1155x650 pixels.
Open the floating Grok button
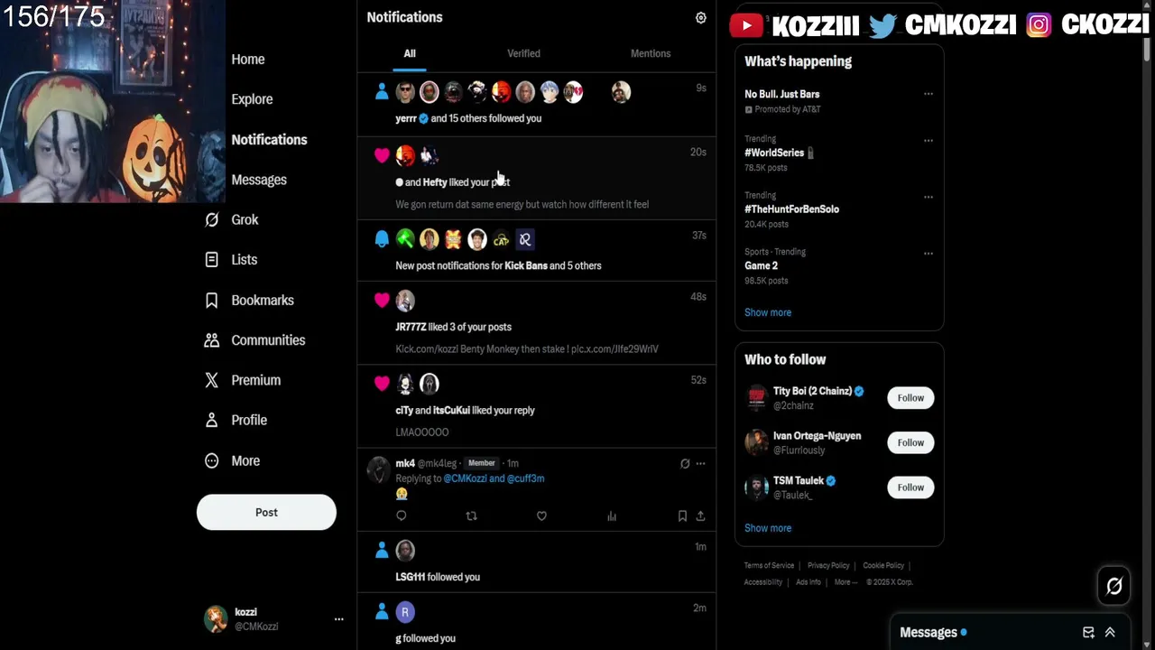(x=1114, y=586)
